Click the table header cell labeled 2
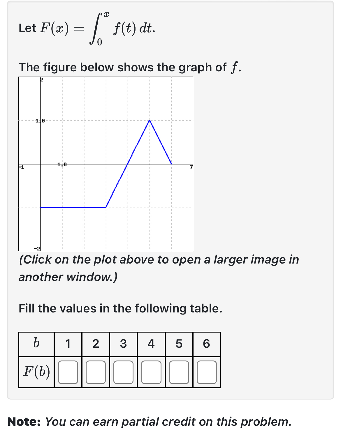 pyautogui.click(x=96, y=344)
